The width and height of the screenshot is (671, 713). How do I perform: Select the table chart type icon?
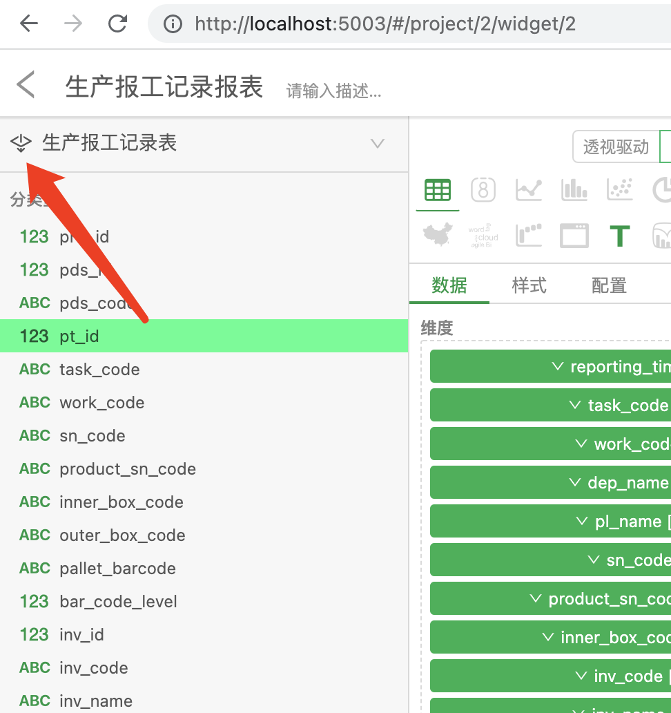(437, 189)
